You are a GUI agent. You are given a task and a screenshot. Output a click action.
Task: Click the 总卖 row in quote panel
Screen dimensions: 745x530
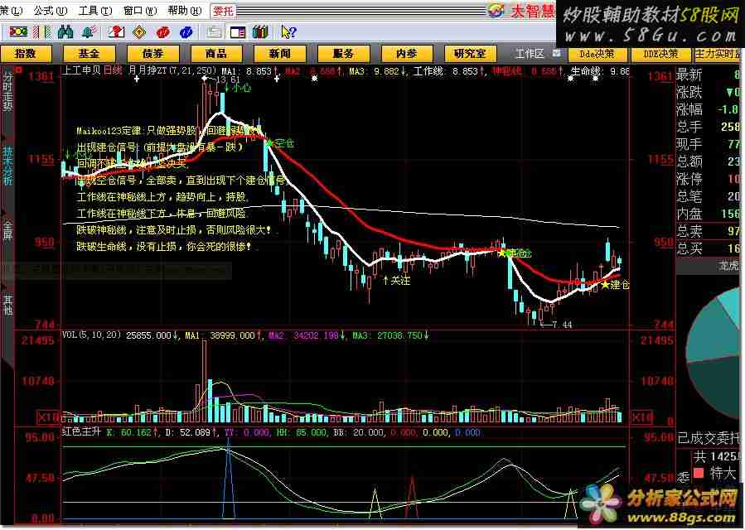tap(708, 231)
